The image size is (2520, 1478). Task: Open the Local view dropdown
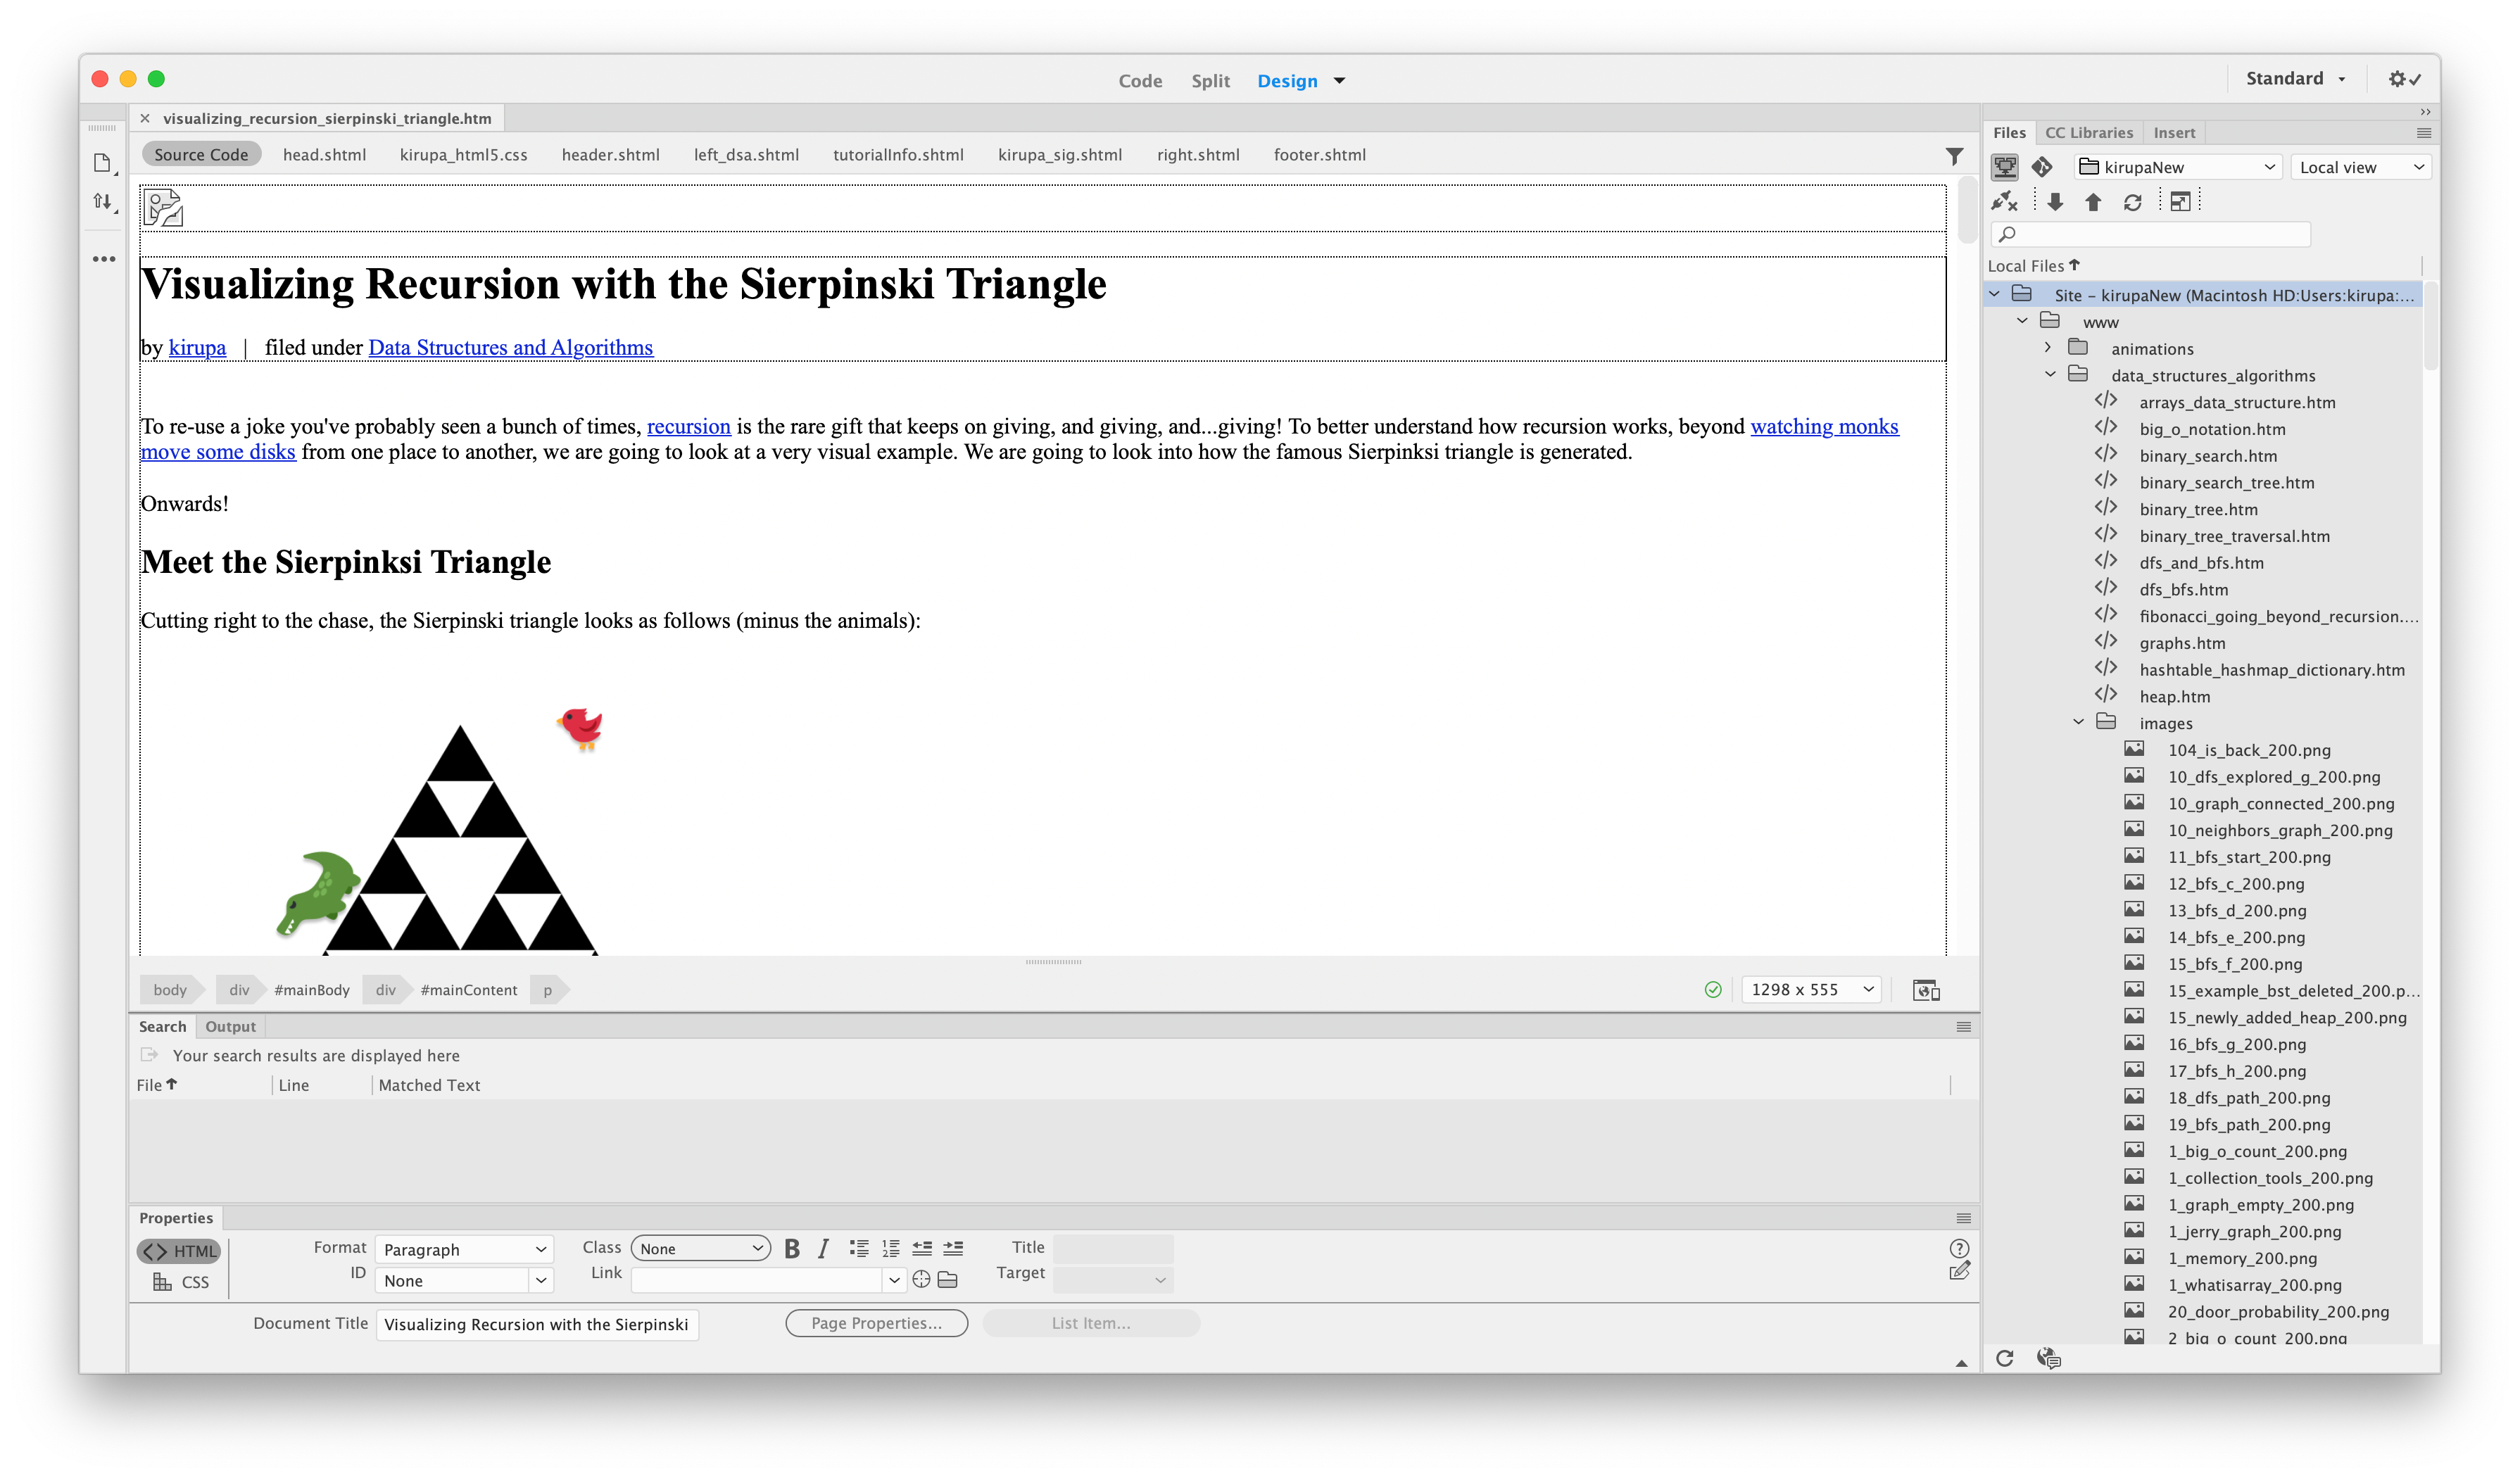coord(2360,167)
